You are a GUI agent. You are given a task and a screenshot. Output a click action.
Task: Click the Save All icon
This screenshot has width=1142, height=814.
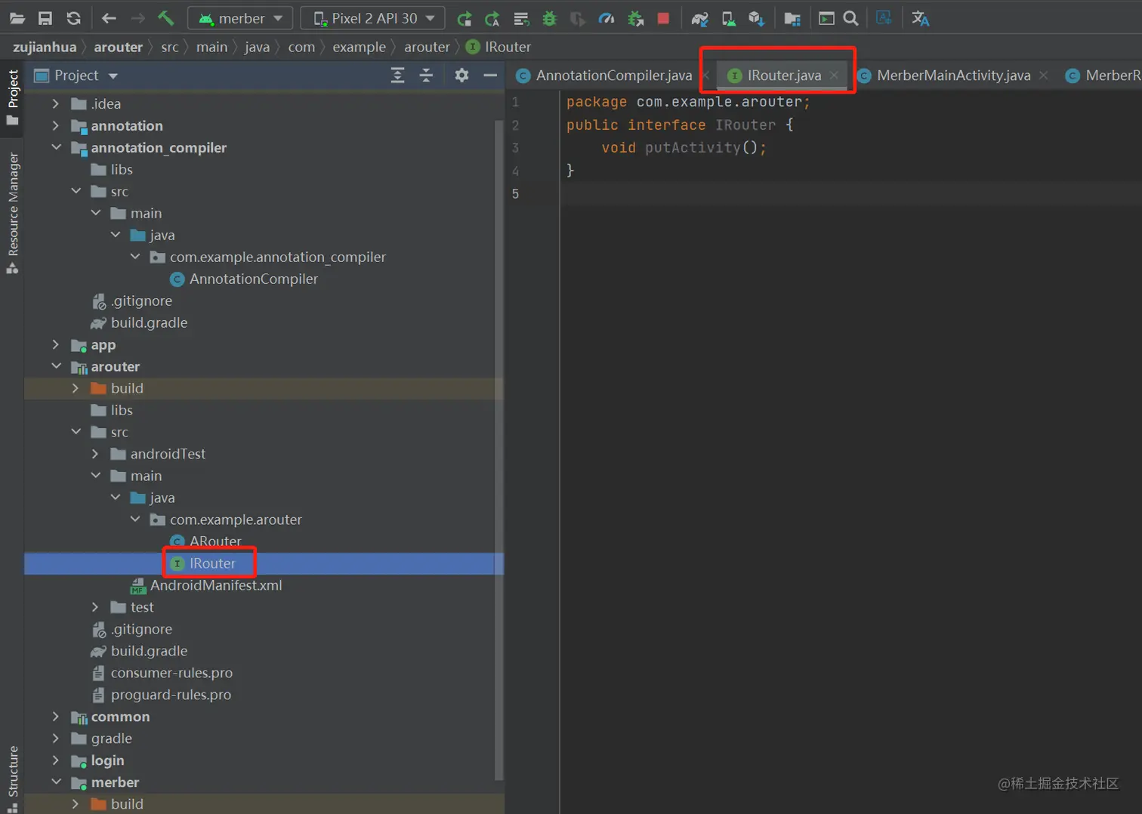point(45,18)
